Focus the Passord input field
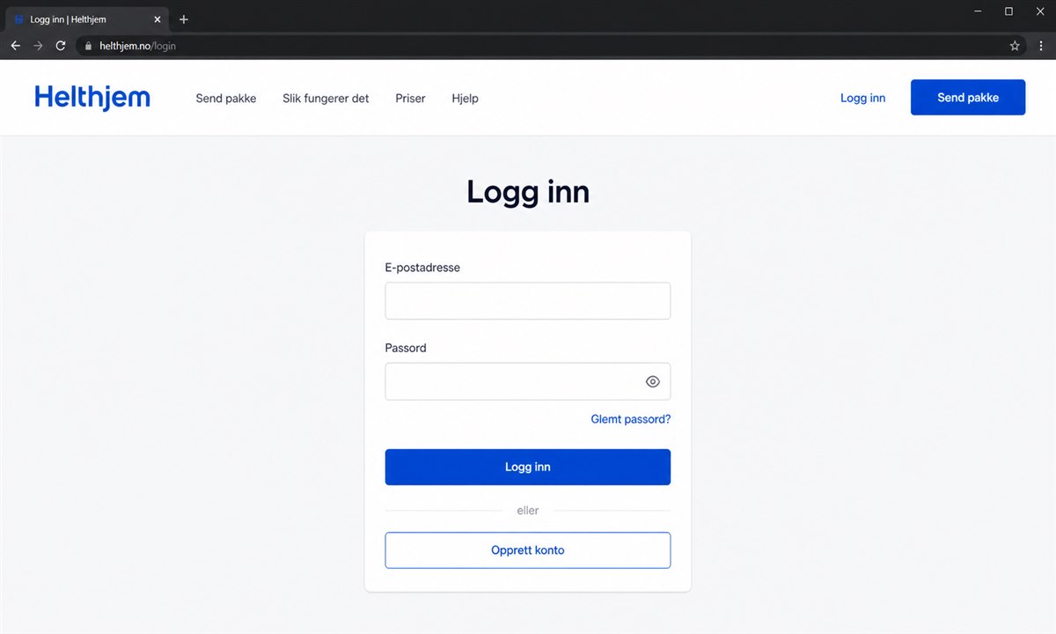Screen dimensions: 1056x634 528,381
